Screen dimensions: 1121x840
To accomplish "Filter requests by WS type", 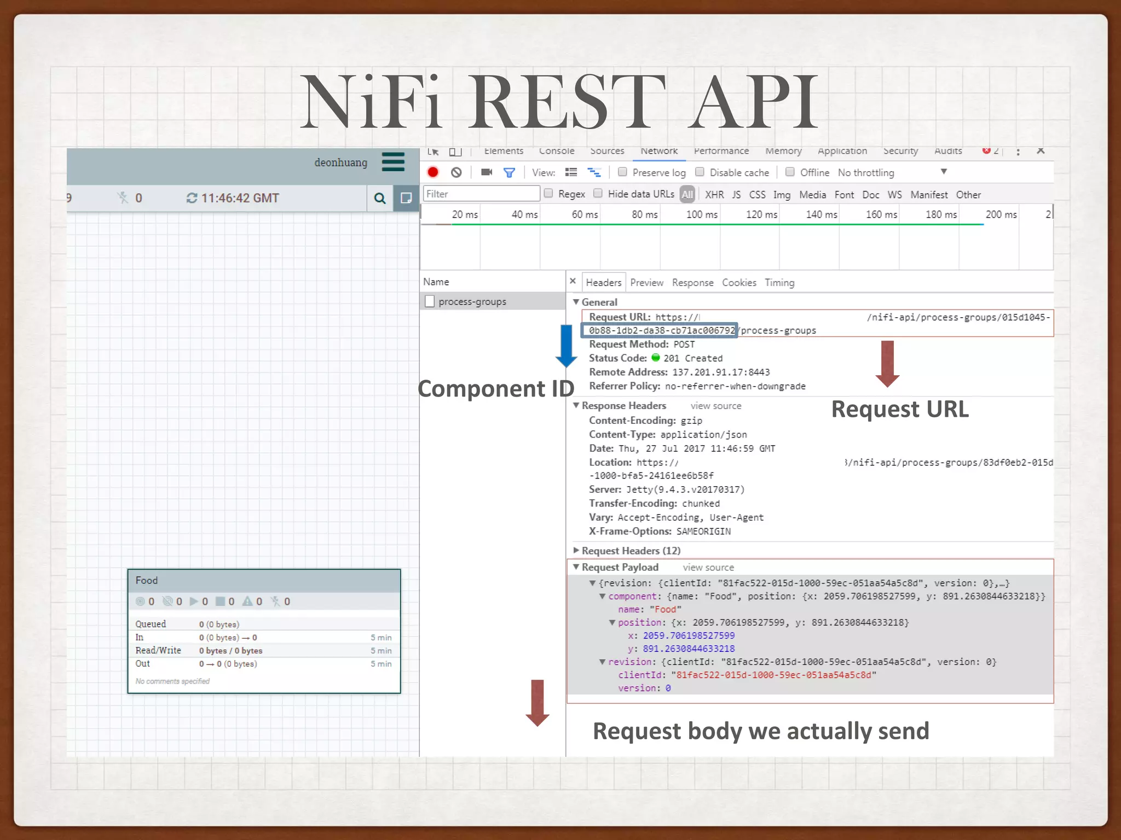I will tap(895, 195).
